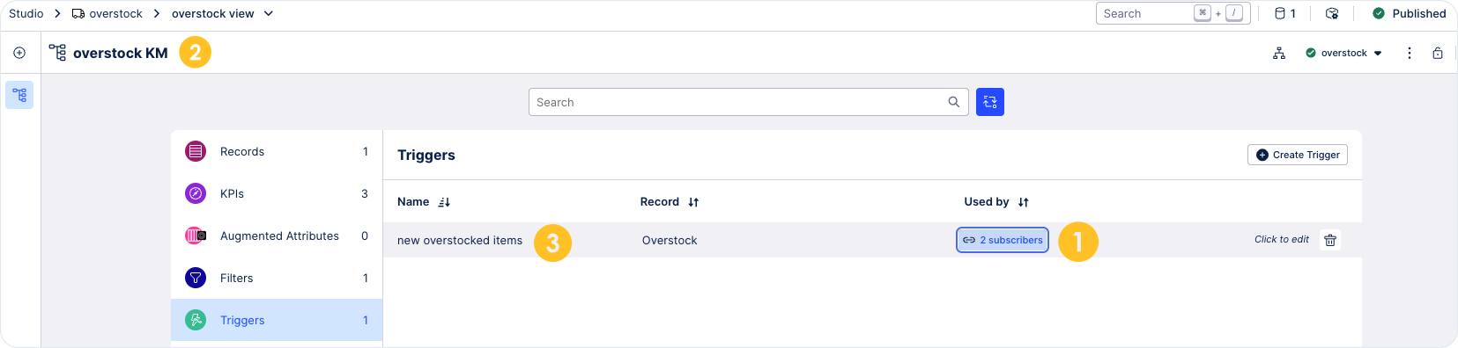Image resolution: width=1458 pixels, height=348 pixels.
Task: Click the delete trash icon for trigger row
Action: click(1330, 240)
